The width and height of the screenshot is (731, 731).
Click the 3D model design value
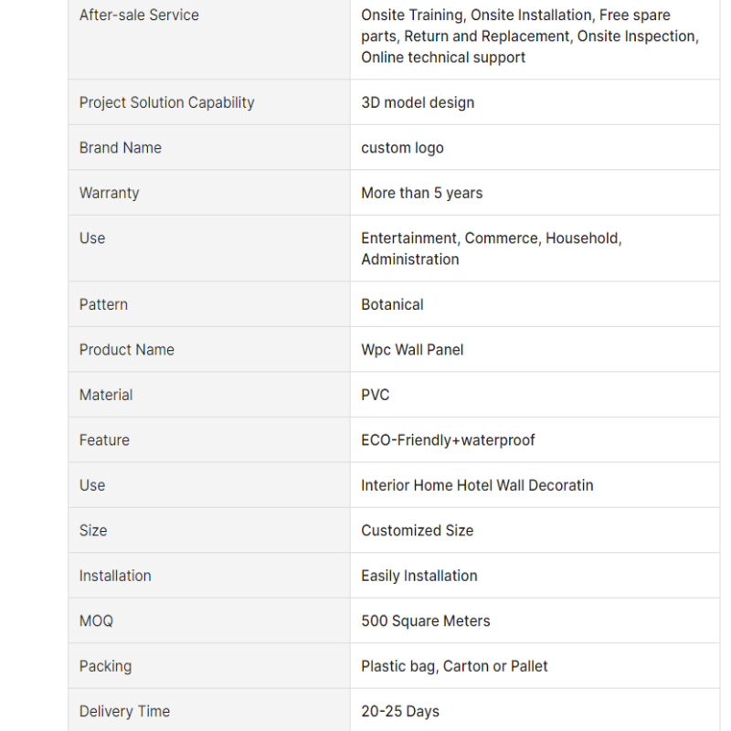coord(418,102)
